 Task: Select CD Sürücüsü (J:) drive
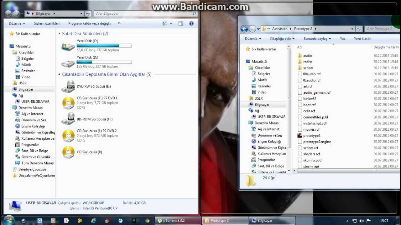click(82, 152)
